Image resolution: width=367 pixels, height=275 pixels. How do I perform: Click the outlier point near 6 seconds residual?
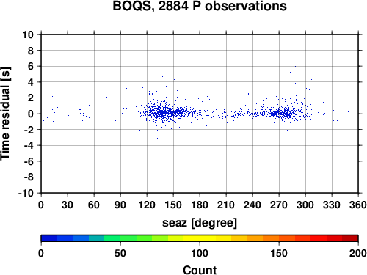pos(295,66)
